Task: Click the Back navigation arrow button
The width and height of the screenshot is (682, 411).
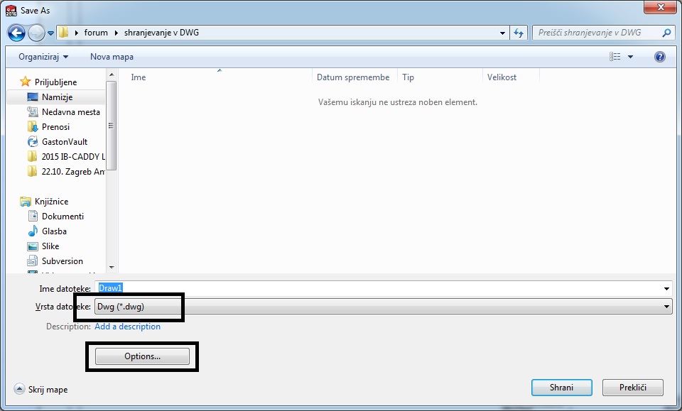Action: (x=17, y=33)
